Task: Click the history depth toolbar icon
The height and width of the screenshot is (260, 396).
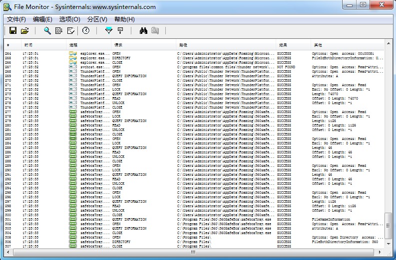Action: 120,31
